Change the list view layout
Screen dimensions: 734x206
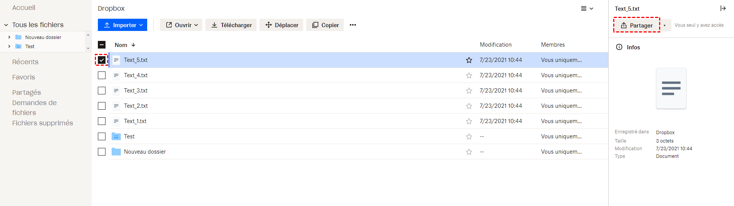(587, 8)
